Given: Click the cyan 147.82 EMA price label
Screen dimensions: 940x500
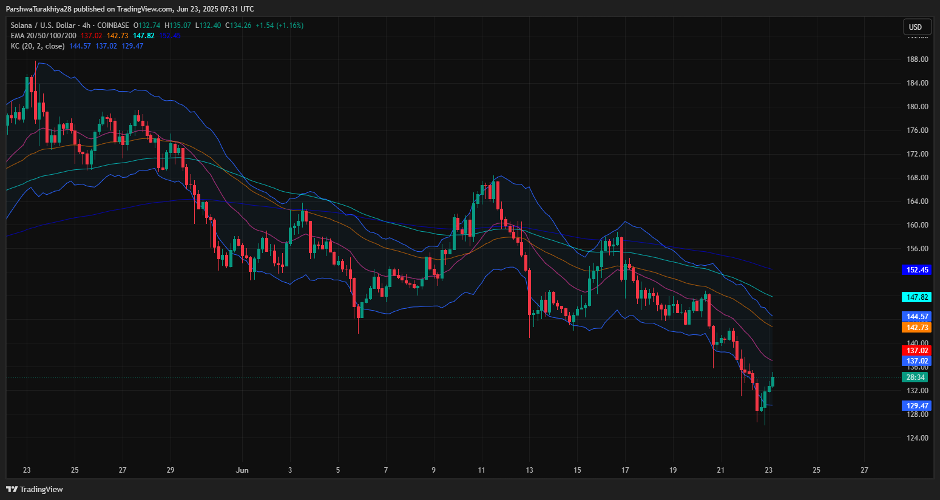Looking at the screenshot, I should coord(917,297).
